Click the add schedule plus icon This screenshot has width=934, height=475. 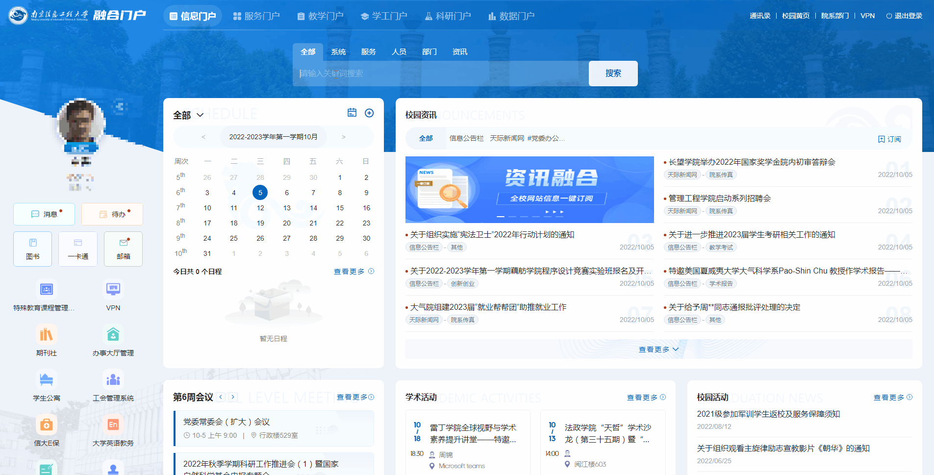(x=369, y=113)
